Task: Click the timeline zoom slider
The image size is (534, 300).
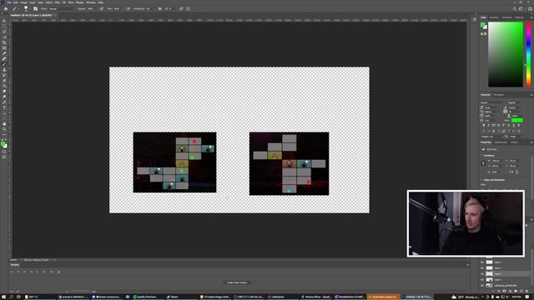Action: 80,292
